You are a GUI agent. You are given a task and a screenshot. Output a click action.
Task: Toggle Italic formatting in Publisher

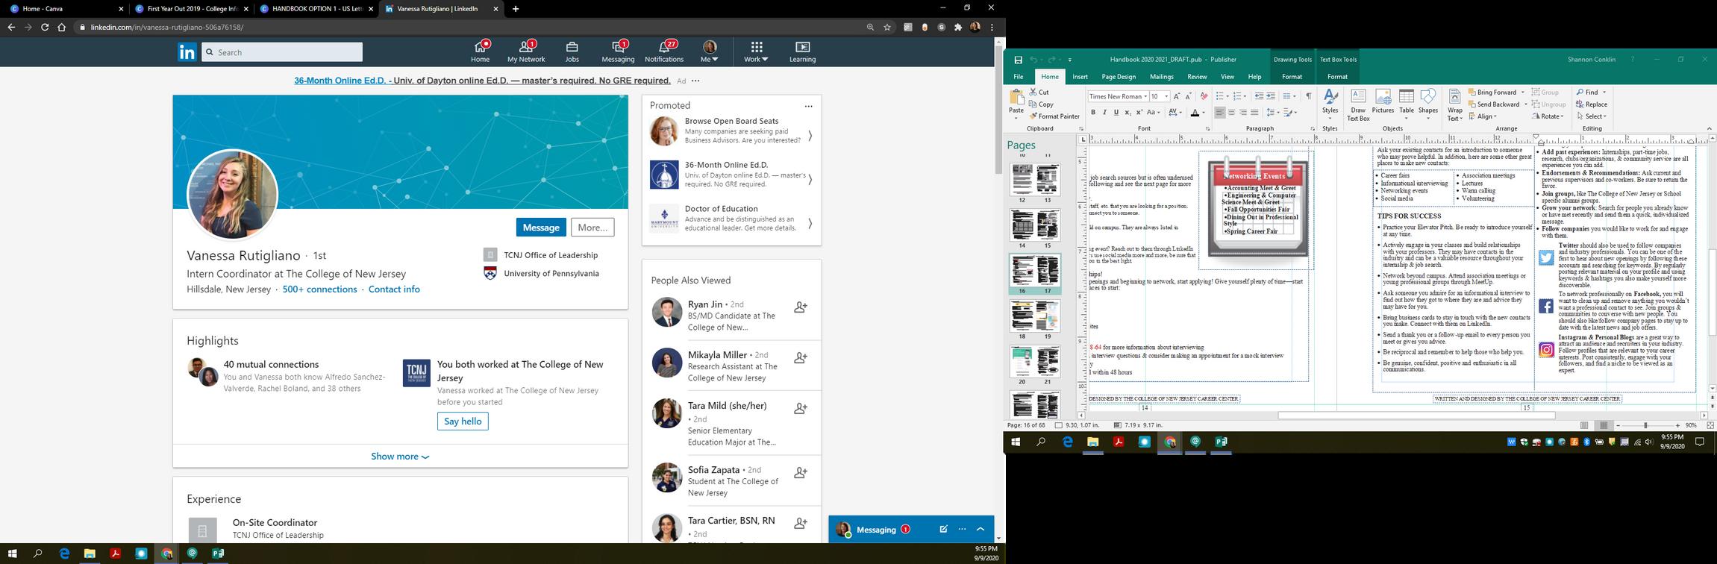pyautogui.click(x=1104, y=113)
